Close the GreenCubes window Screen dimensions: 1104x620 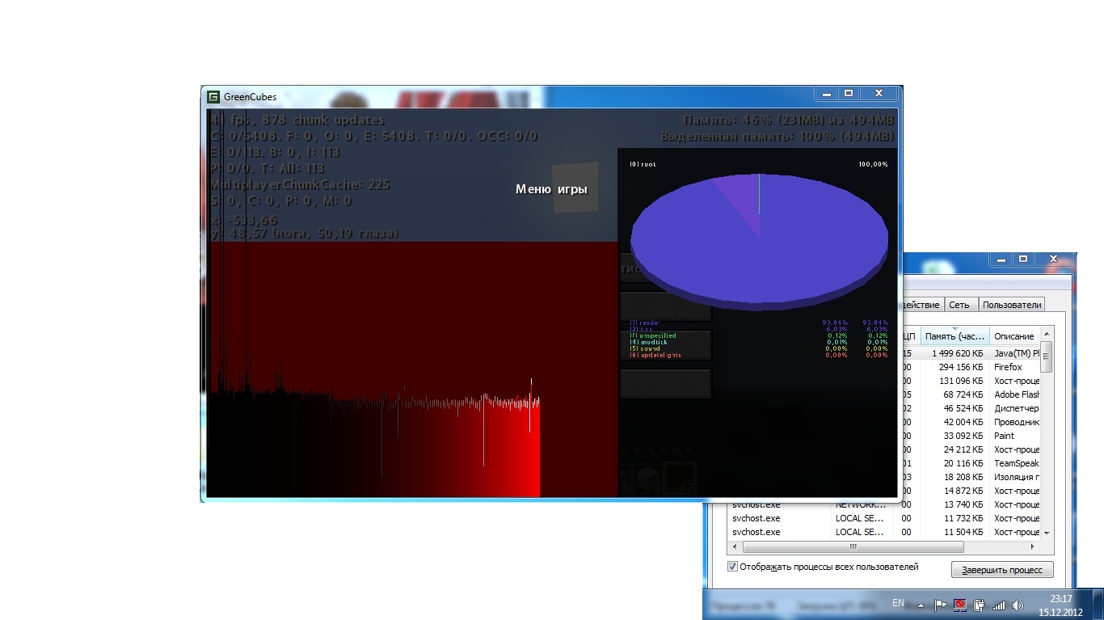pos(879,94)
